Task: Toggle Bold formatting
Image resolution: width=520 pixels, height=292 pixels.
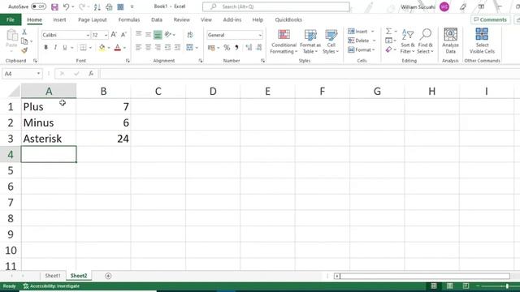Action: [x=45, y=48]
